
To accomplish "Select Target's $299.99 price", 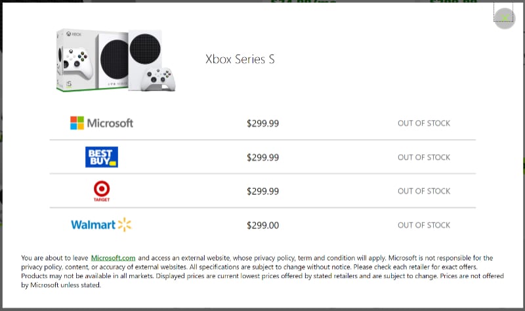I will coord(262,192).
